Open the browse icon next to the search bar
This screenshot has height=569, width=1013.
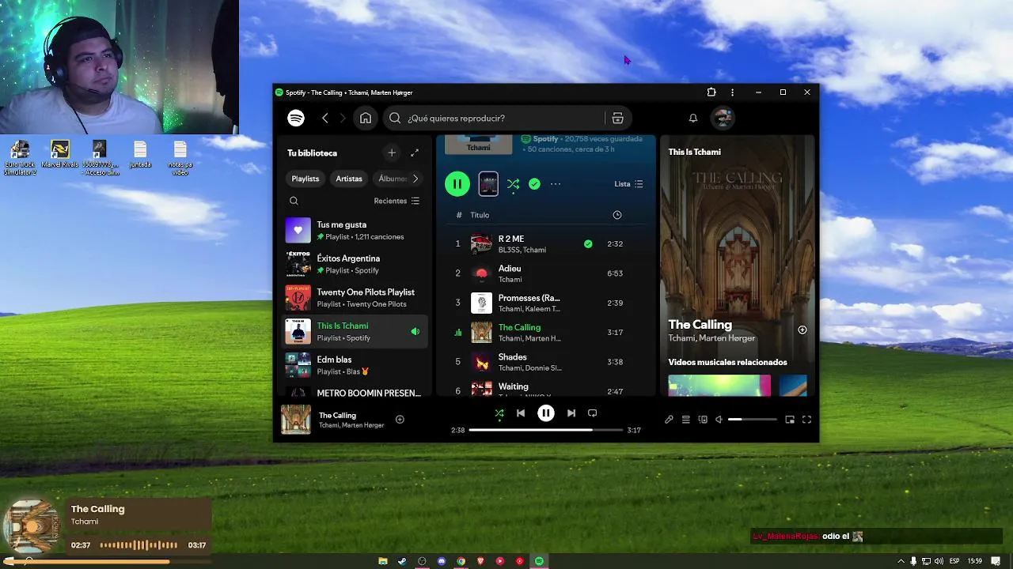[618, 118]
